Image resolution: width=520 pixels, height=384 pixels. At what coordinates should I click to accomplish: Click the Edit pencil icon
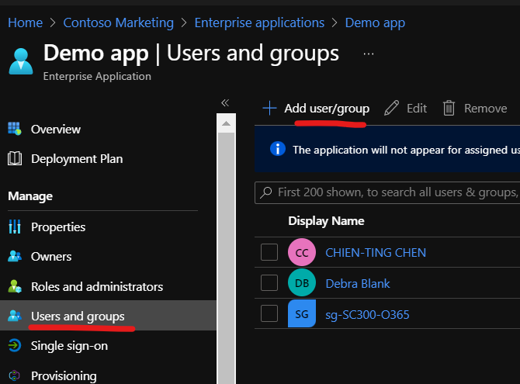[x=391, y=108]
